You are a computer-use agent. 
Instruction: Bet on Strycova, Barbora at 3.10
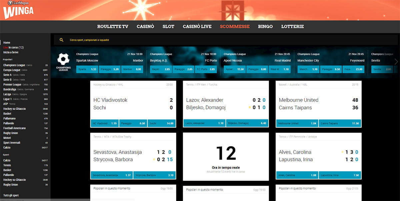coord(154,175)
